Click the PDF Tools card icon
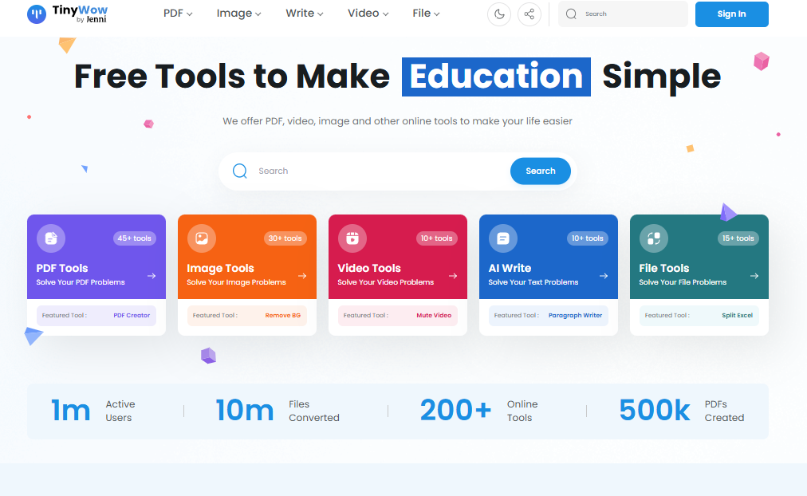Image resolution: width=807 pixels, height=496 pixels. click(51, 238)
